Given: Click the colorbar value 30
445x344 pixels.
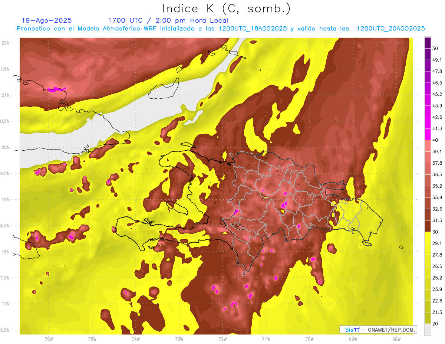Looking at the screenshot, I should (436, 232).
